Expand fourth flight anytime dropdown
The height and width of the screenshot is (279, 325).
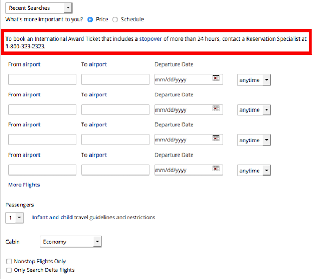pyautogui.click(x=254, y=171)
